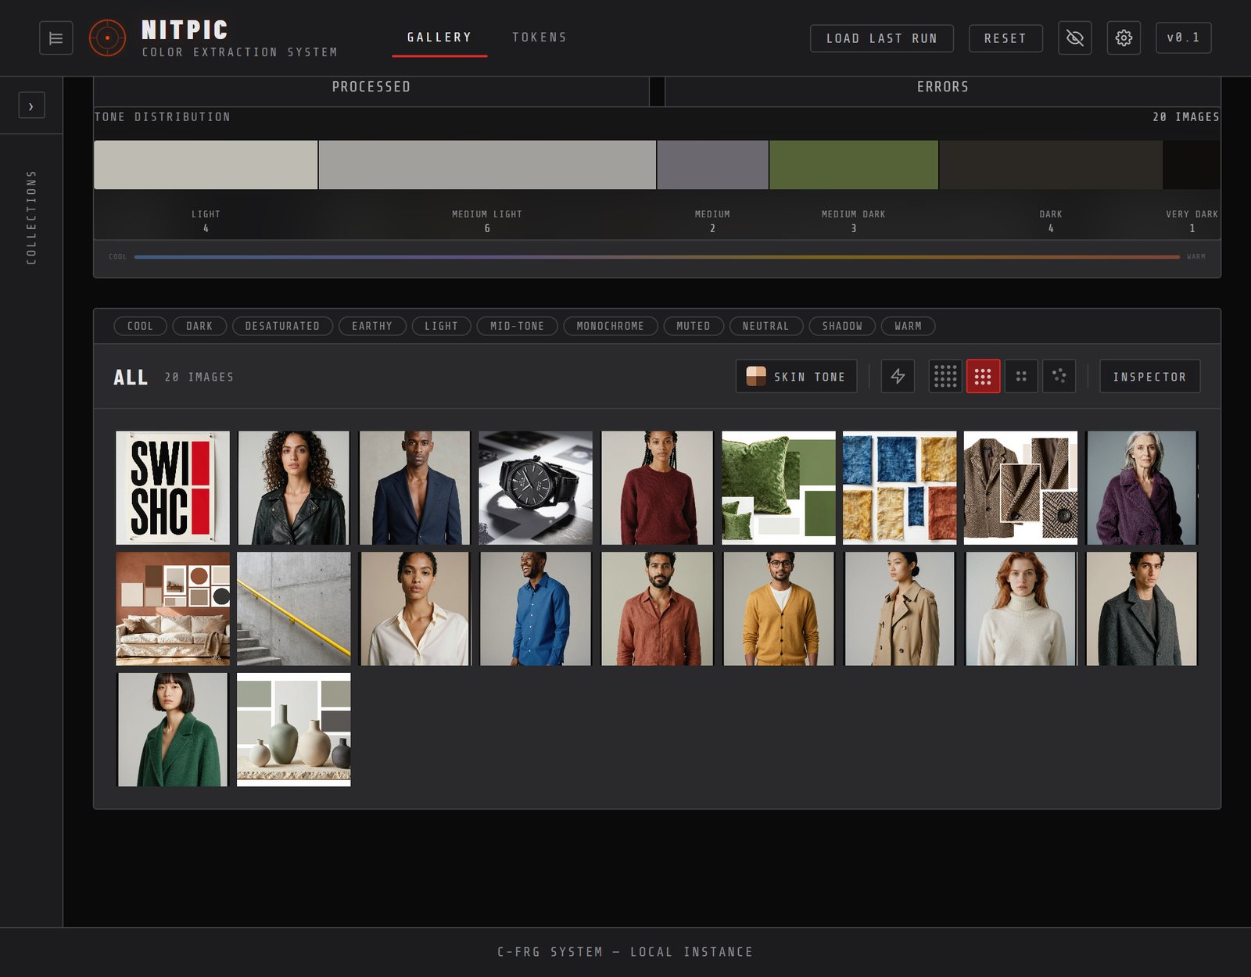Click the Reset button
The height and width of the screenshot is (977, 1251).
1005,38
